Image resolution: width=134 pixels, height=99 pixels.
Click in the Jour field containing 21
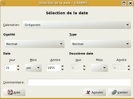tap(11, 68)
